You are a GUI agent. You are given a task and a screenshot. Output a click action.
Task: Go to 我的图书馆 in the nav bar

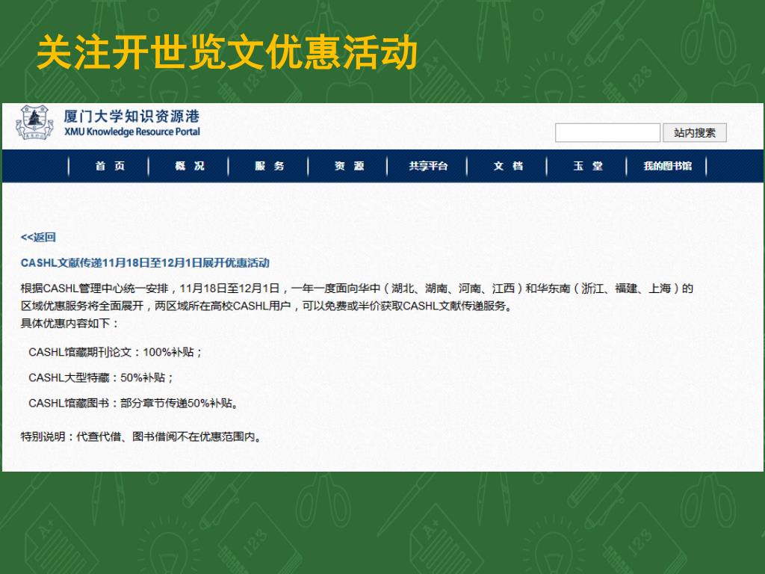[667, 166]
